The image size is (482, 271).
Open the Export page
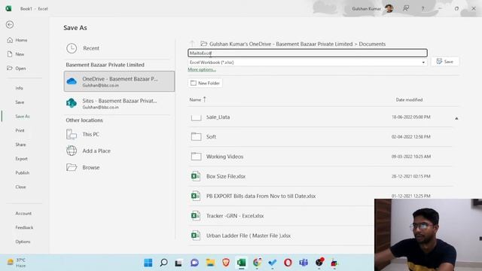[x=22, y=159]
